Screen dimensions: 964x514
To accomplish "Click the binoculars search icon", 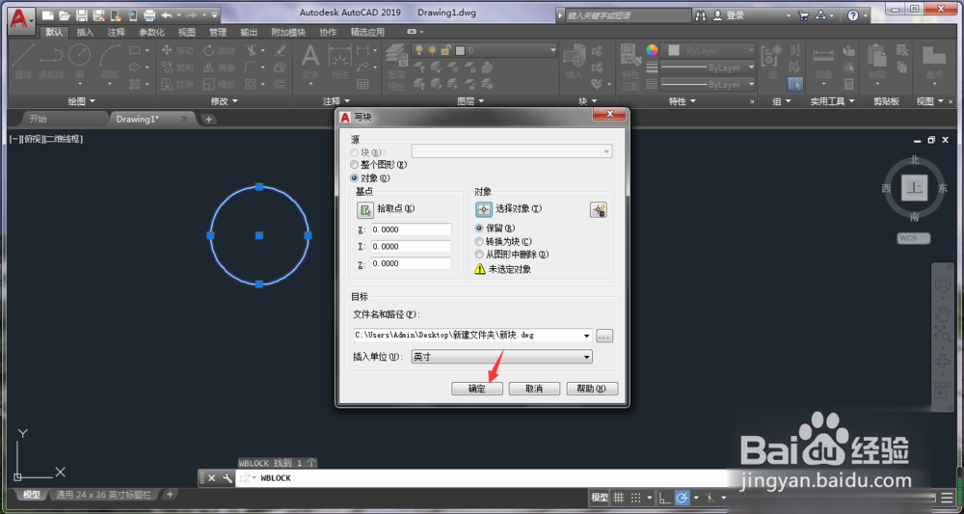I will coord(700,15).
